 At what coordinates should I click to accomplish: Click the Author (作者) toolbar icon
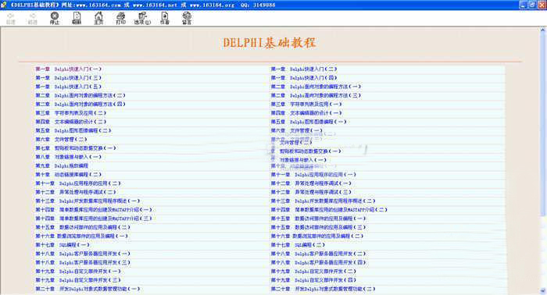(x=165, y=18)
